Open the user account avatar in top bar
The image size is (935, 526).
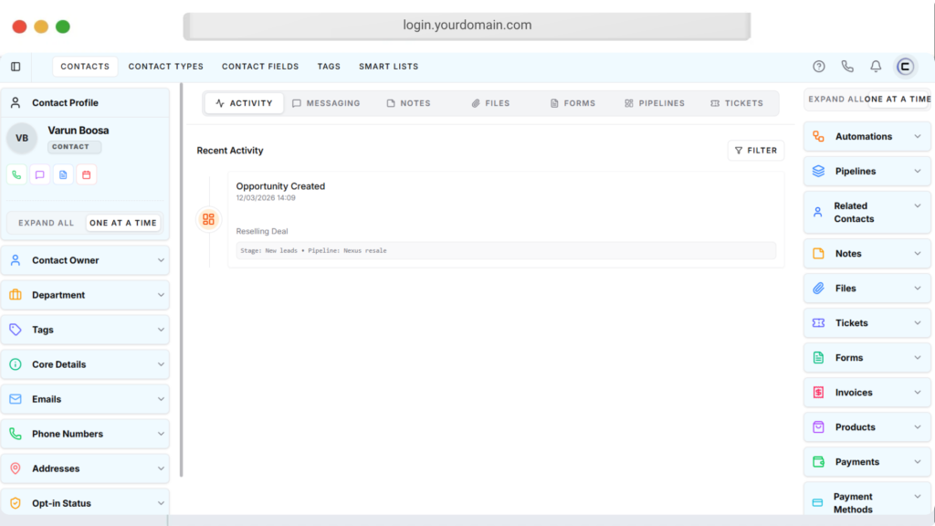pyautogui.click(x=905, y=67)
